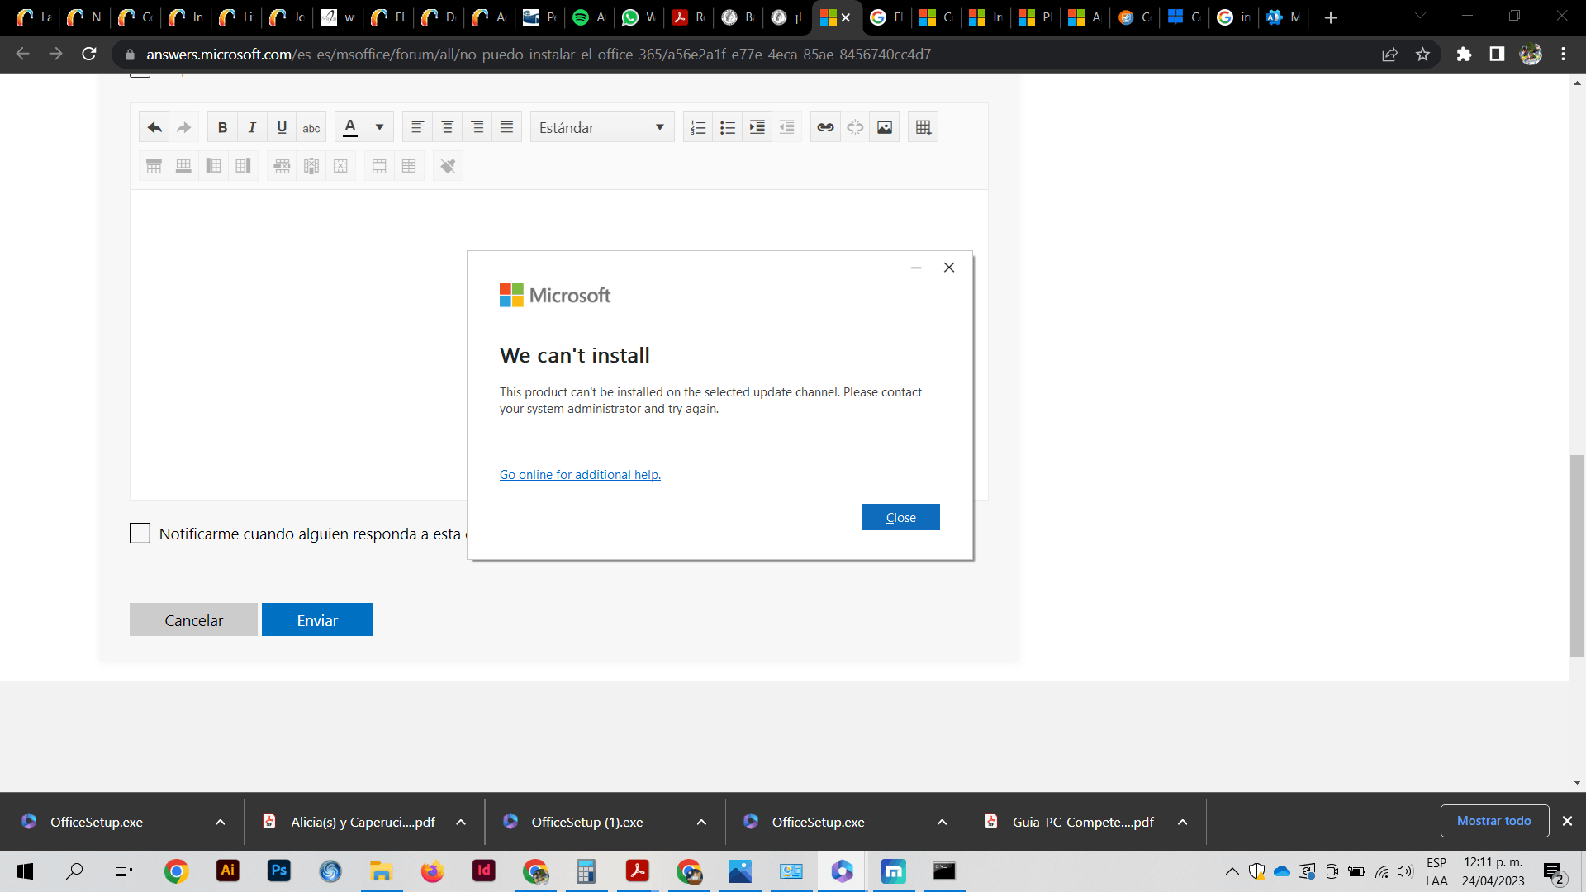Apply numbered list formatting
Image resolution: width=1586 pixels, height=892 pixels.
[x=698, y=127]
